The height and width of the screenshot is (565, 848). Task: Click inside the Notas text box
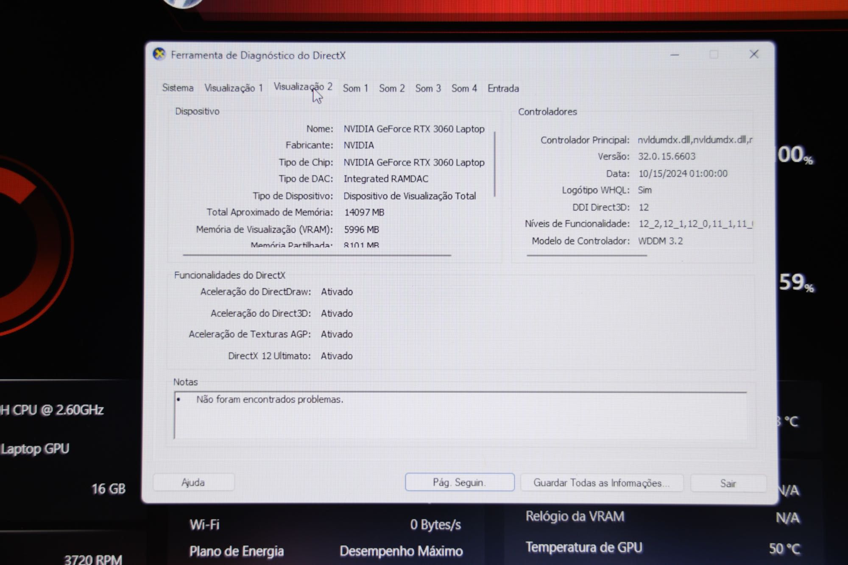point(460,415)
